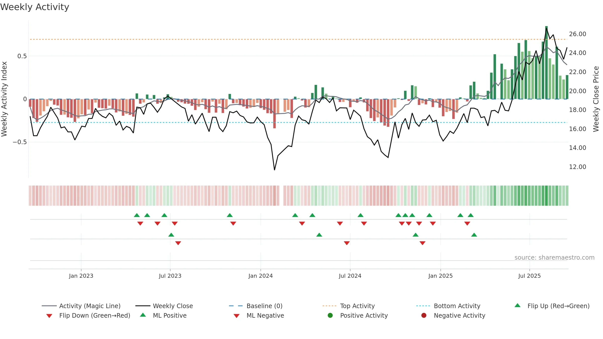This screenshot has width=603, height=339.
Task: Click the ML Negative red triangle legend icon
Action: (236, 316)
